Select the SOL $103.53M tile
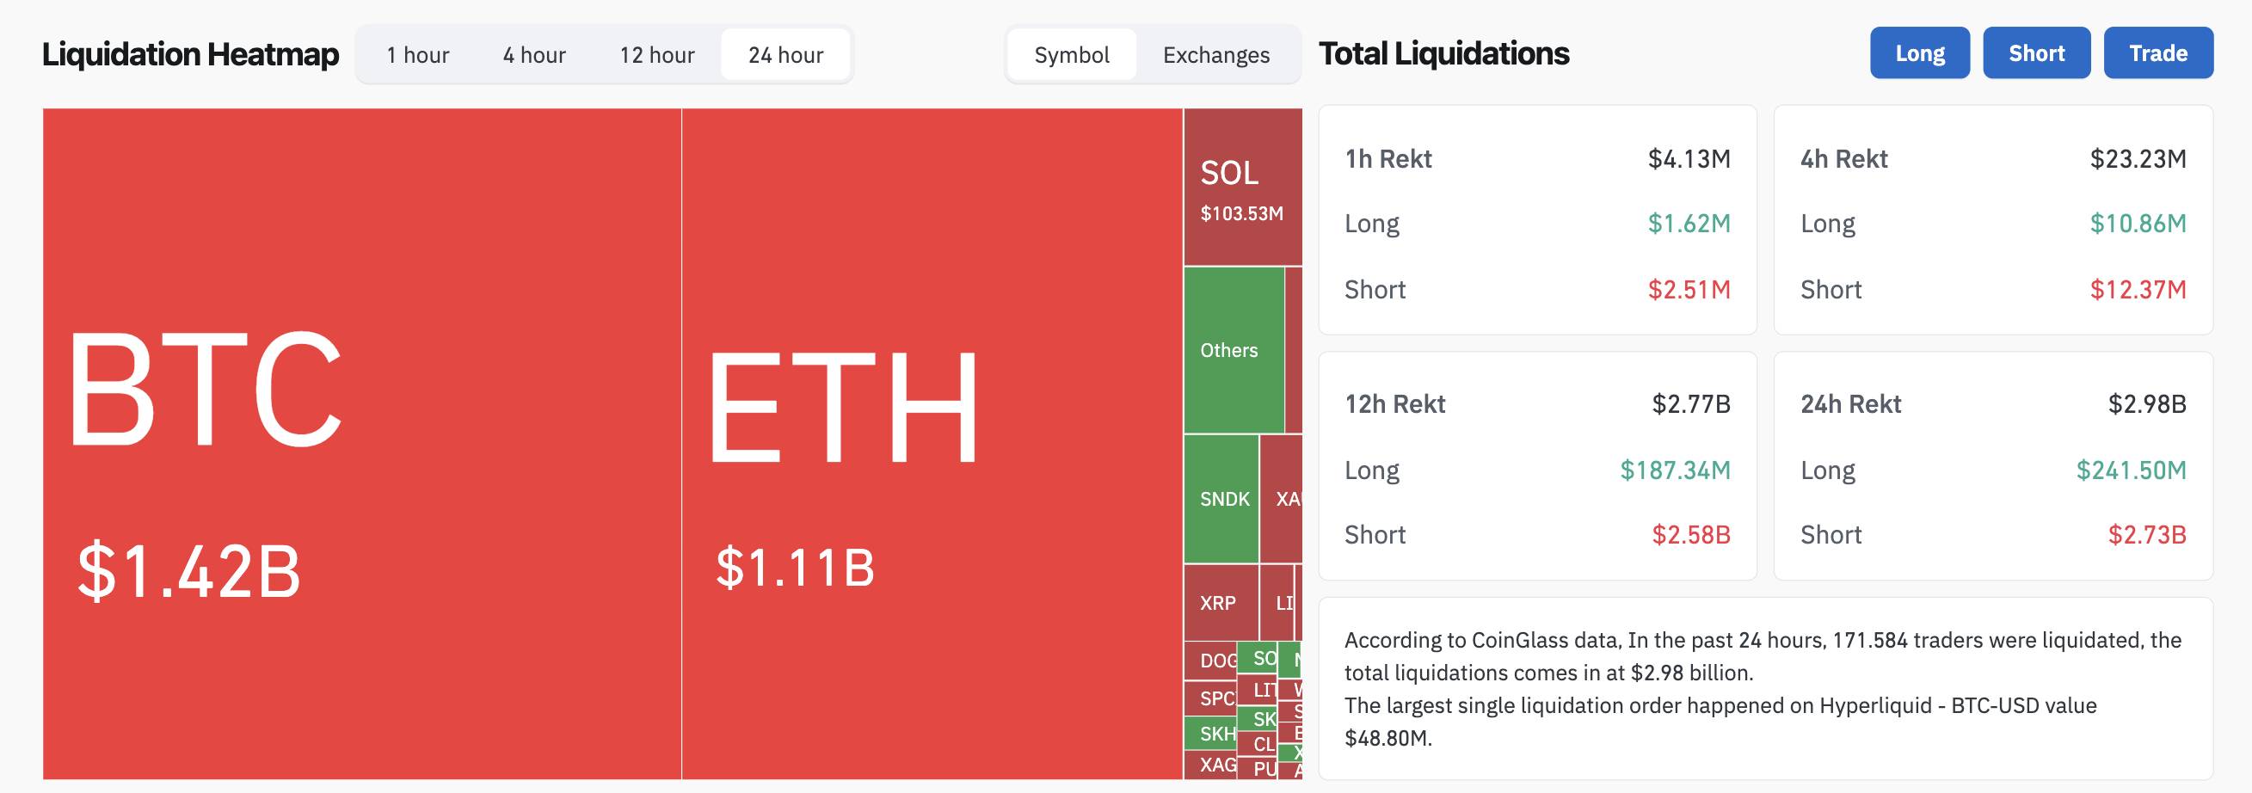The image size is (2252, 793). tap(1243, 187)
